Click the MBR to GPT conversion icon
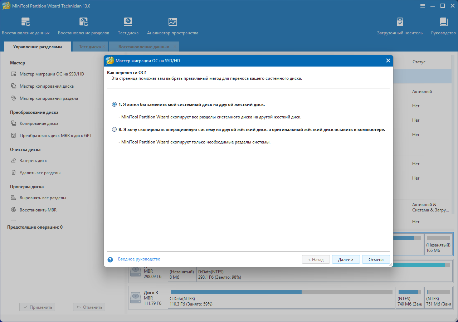The image size is (458, 322). tap(14, 136)
